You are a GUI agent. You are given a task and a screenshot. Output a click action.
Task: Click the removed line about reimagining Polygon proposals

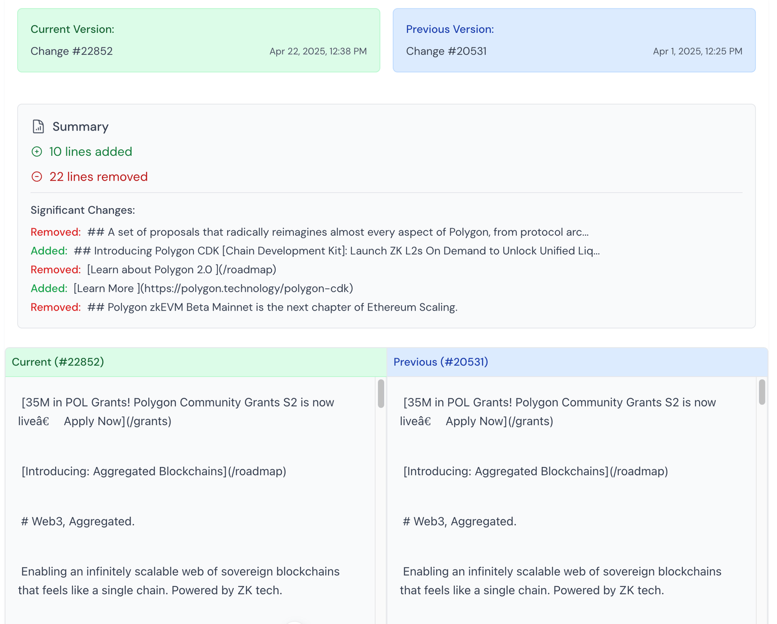310,232
